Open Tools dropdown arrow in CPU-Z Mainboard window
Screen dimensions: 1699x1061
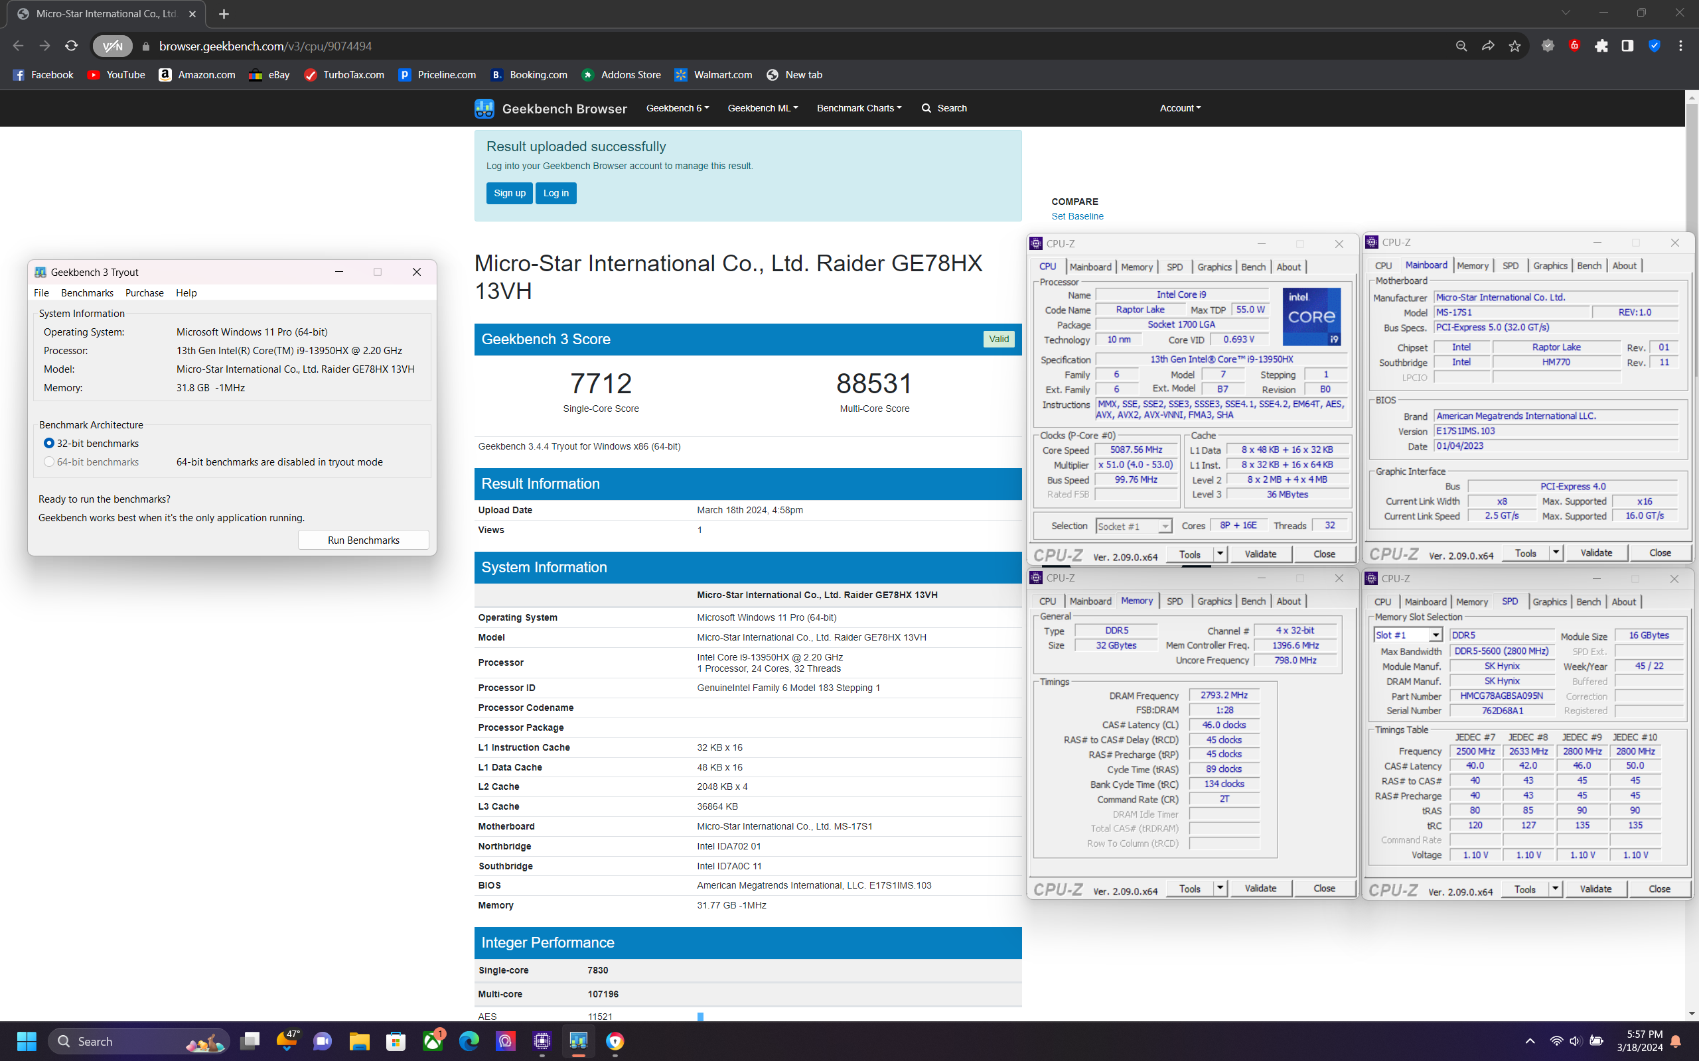pyautogui.click(x=1556, y=553)
